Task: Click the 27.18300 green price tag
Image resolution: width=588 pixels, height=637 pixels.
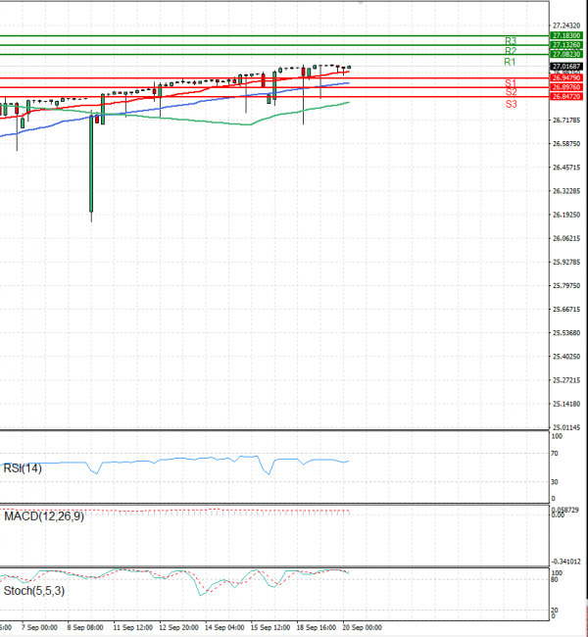Action: point(567,35)
